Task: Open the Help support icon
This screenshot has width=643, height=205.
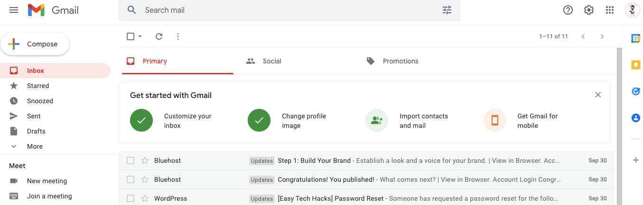Action: (568, 10)
